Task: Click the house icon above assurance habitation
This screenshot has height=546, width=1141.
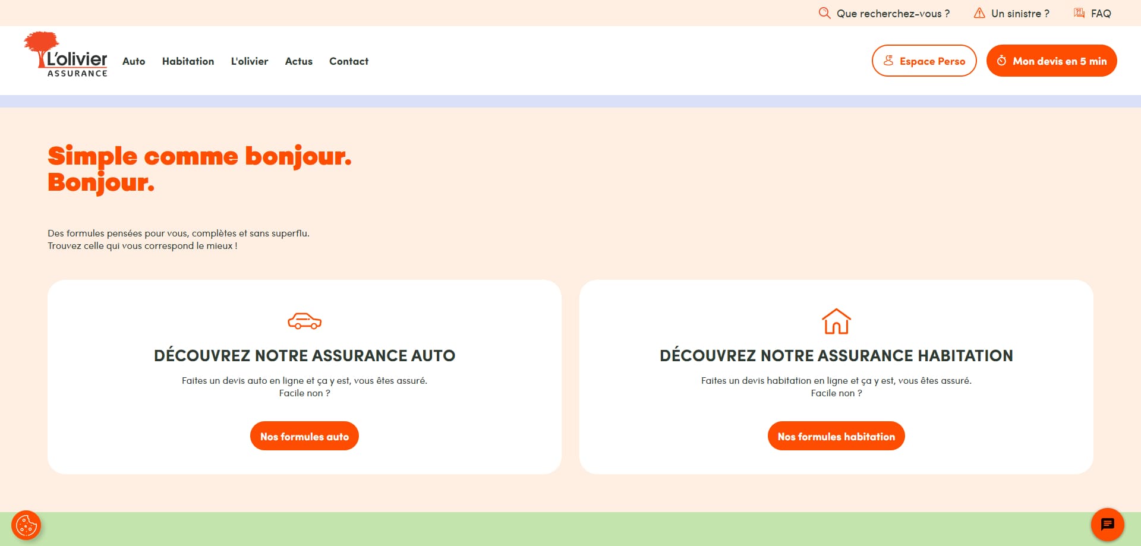Action: point(836,321)
